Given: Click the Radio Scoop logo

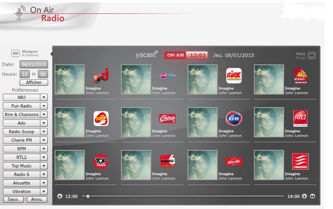Looking at the screenshot, I should [x=101, y=119].
